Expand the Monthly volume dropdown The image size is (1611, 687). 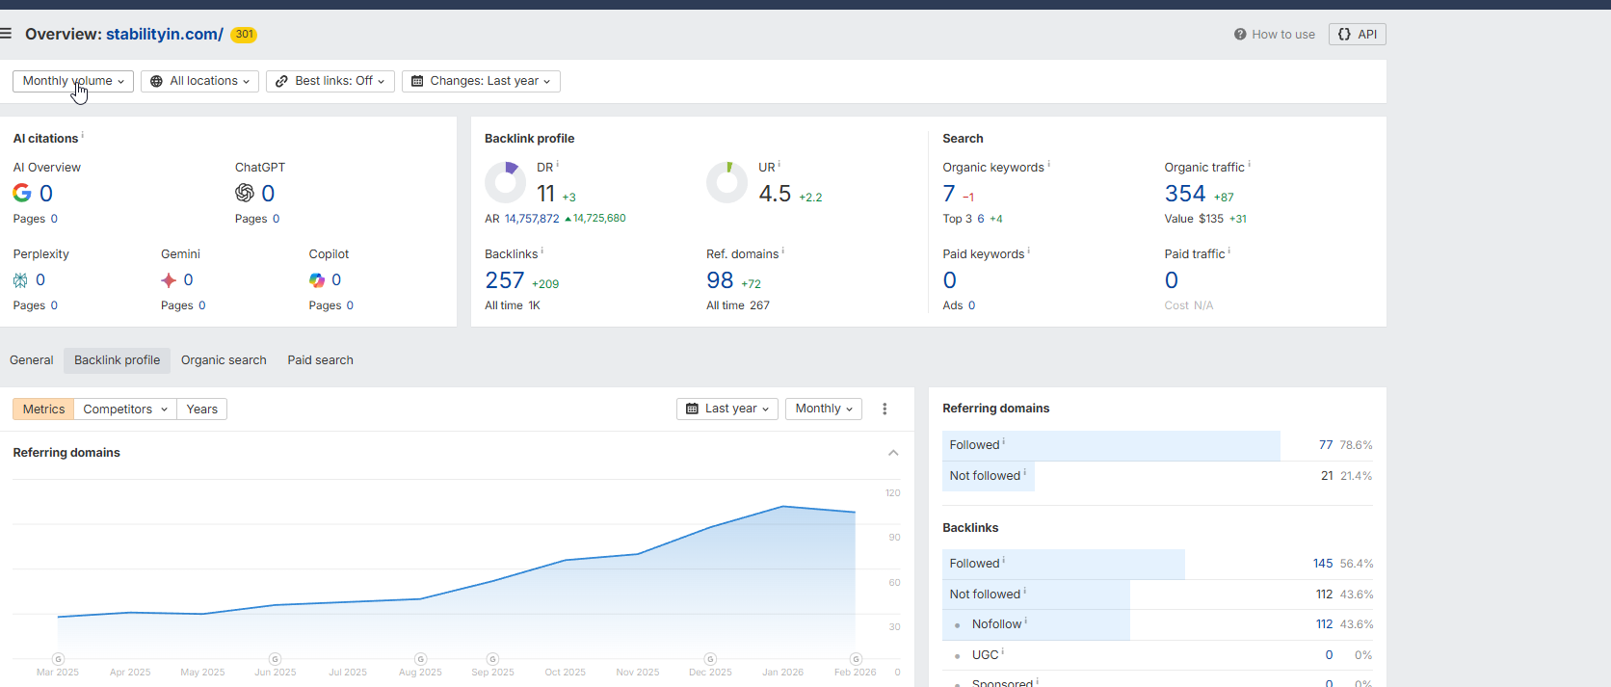coord(73,81)
